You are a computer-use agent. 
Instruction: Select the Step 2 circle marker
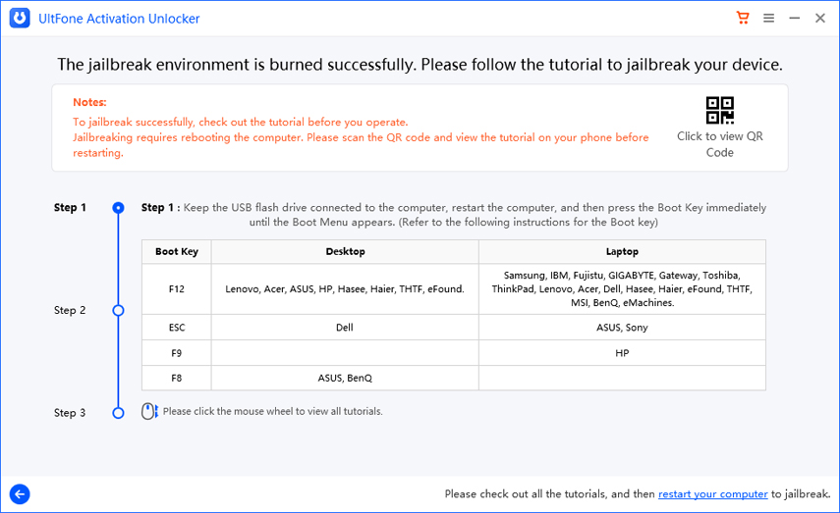click(x=118, y=310)
